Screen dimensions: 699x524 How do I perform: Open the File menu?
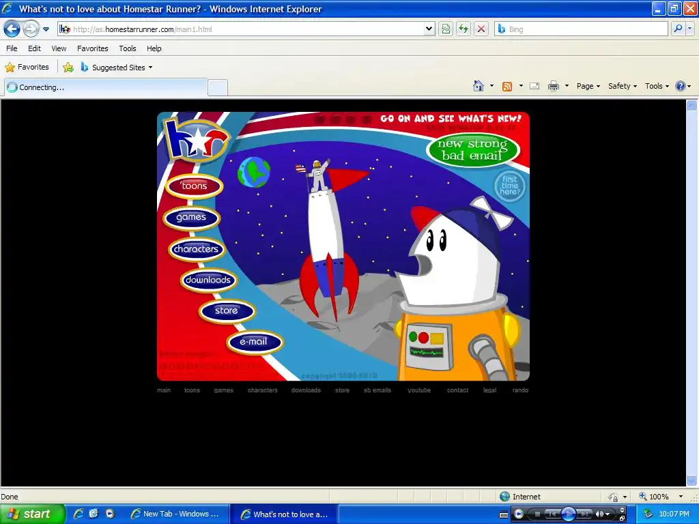click(x=12, y=48)
